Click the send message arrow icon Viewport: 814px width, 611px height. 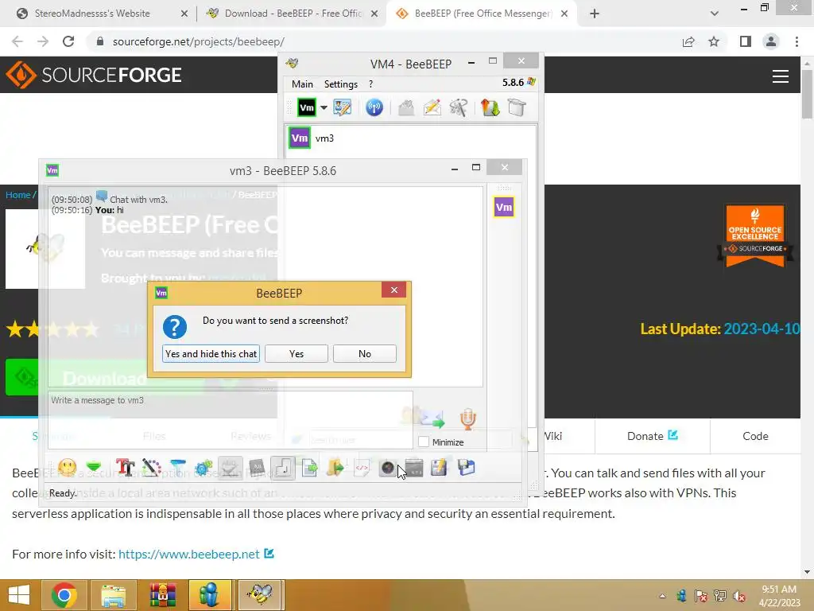pyautogui.click(x=433, y=419)
